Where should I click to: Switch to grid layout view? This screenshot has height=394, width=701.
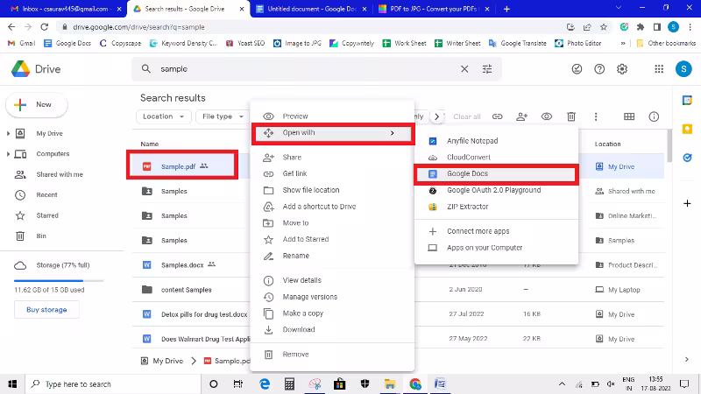click(629, 116)
